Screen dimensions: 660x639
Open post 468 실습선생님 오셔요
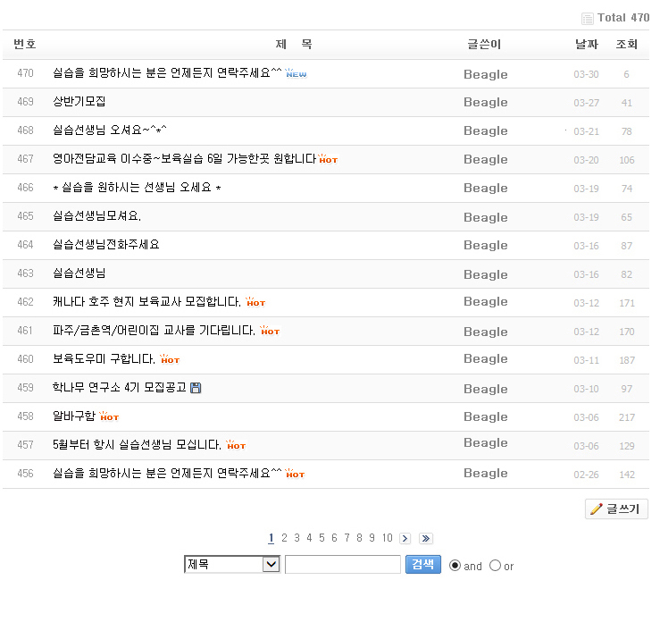(x=110, y=130)
